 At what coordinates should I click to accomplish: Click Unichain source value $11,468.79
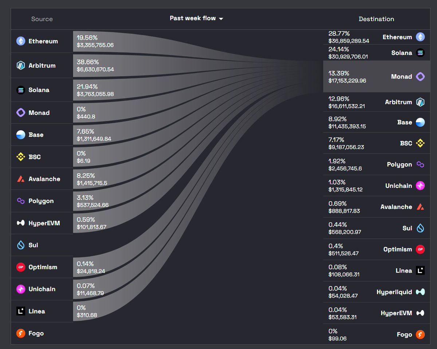click(x=91, y=293)
